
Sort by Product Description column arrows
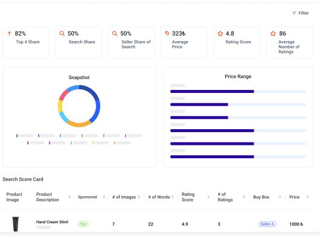pyautogui.click(x=69, y=197)
